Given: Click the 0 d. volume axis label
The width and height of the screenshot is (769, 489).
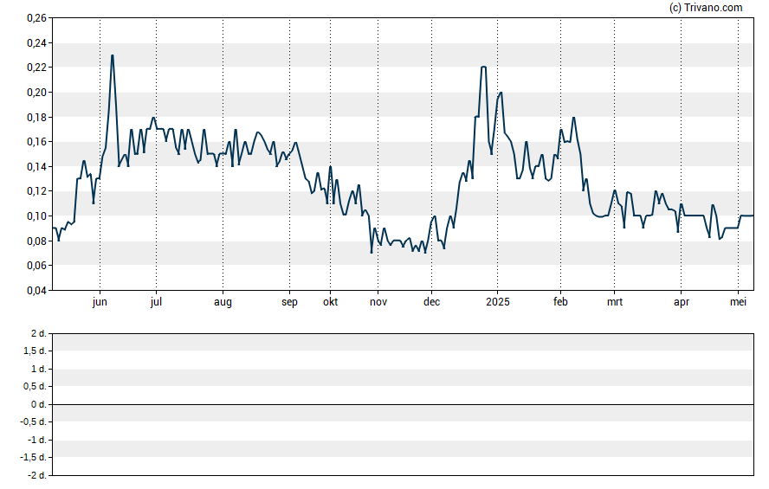Looking at the screenshot, I should (x=39, y=404).
